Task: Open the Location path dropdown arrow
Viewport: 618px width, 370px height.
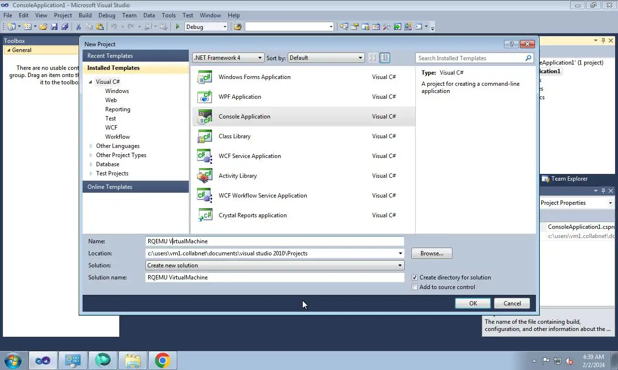Action: point(400,253)
